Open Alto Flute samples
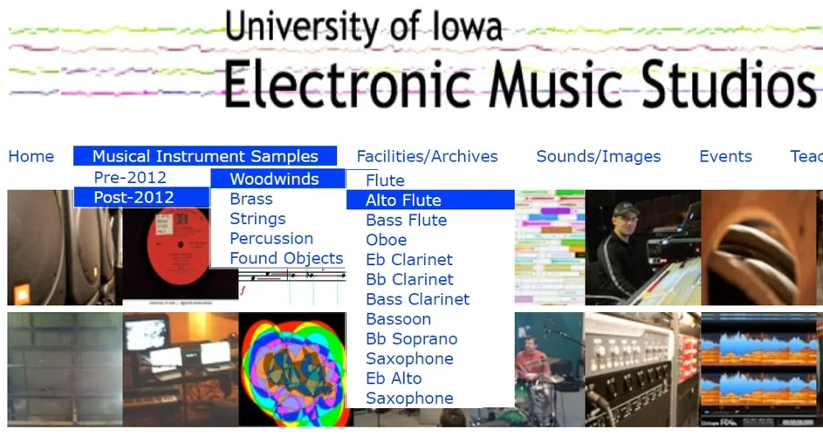The image size is (823, 436). click(430, 200)
